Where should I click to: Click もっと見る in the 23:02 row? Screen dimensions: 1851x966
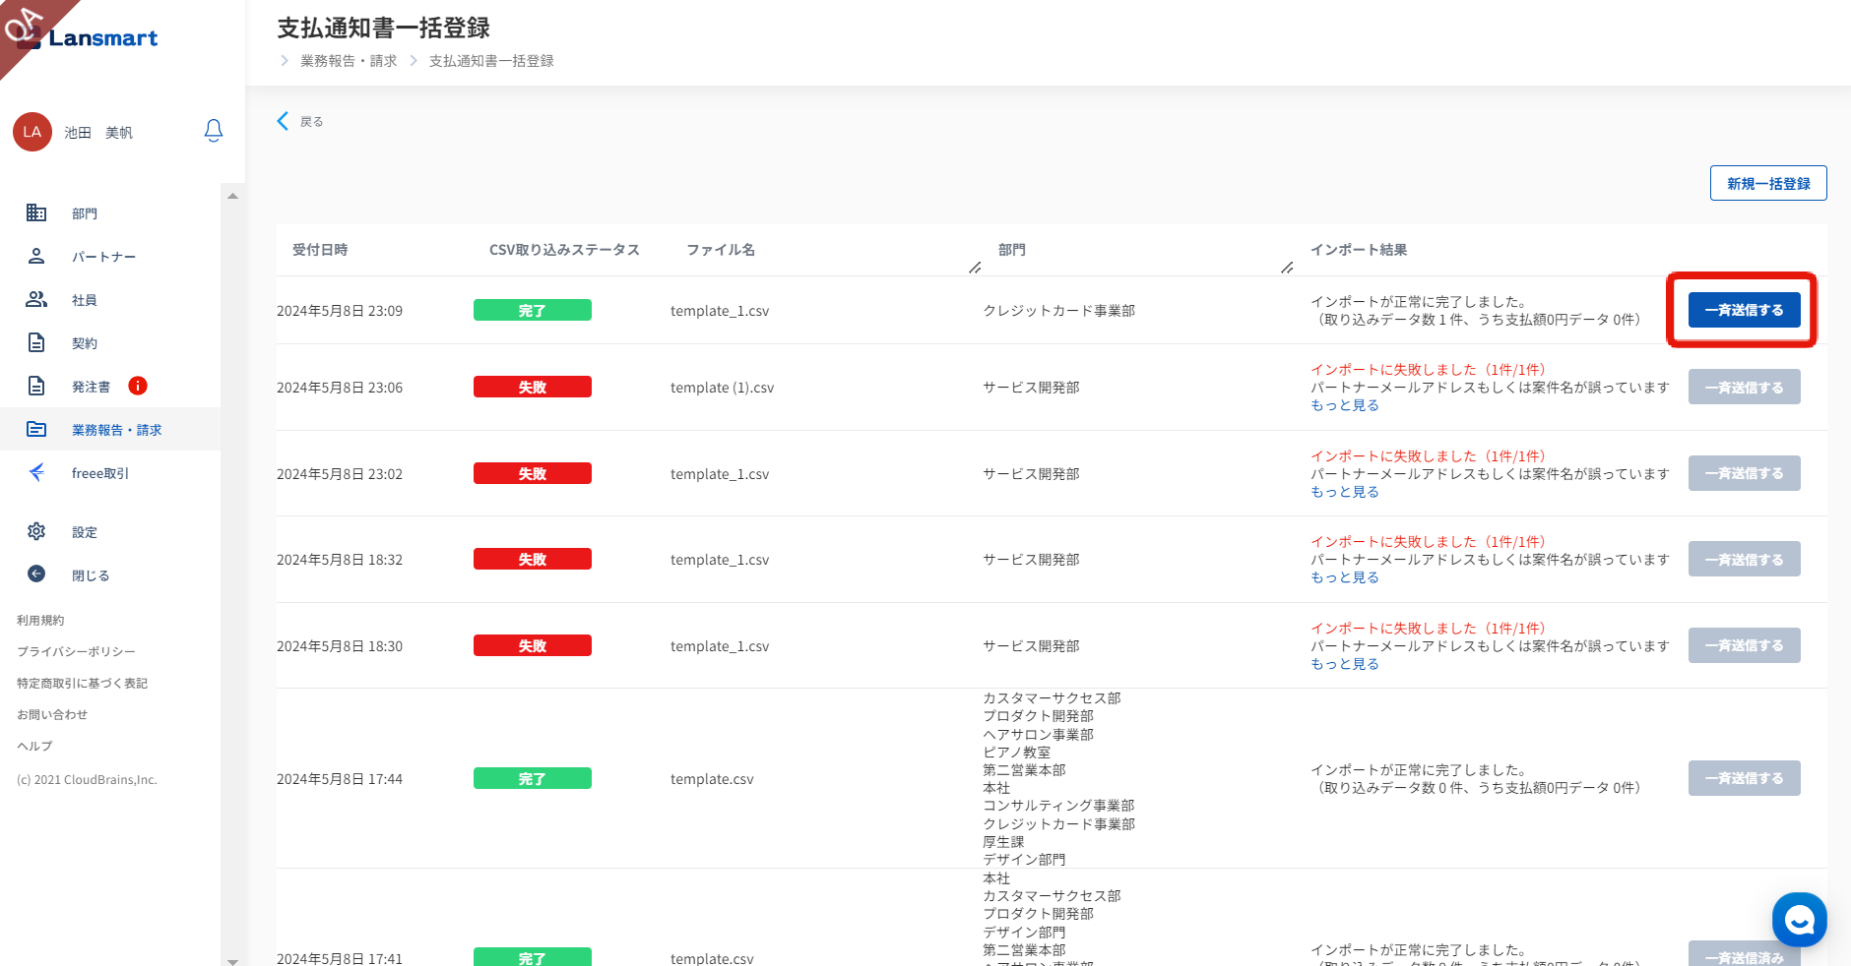pos(1345,492)
